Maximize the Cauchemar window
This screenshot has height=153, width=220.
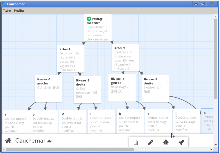[x=203, y=4]
